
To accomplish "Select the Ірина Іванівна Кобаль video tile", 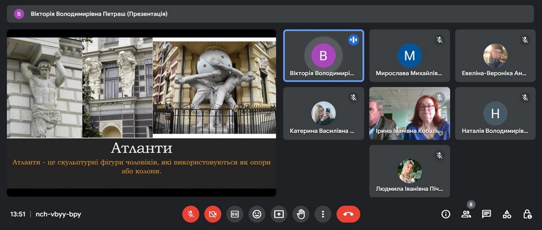I will 410,113.
